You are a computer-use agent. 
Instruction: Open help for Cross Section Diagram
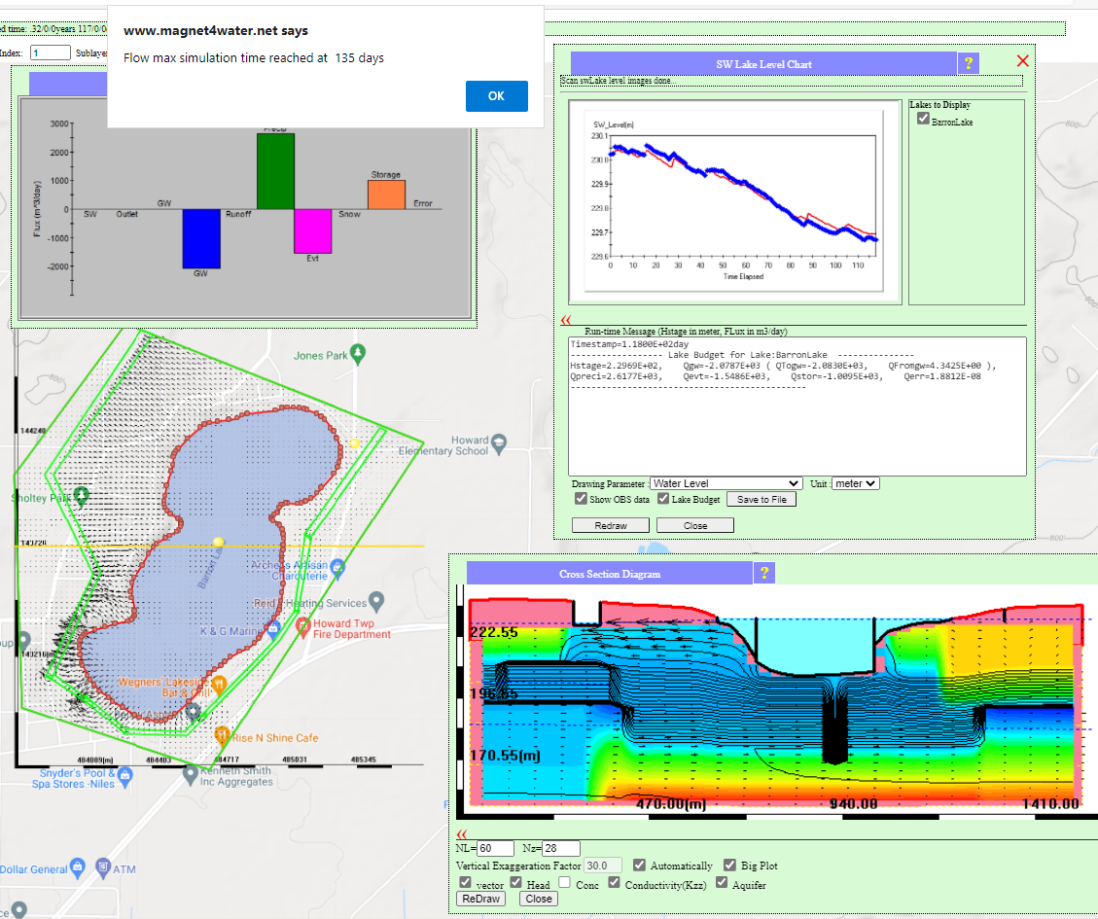tap(764, 573)
